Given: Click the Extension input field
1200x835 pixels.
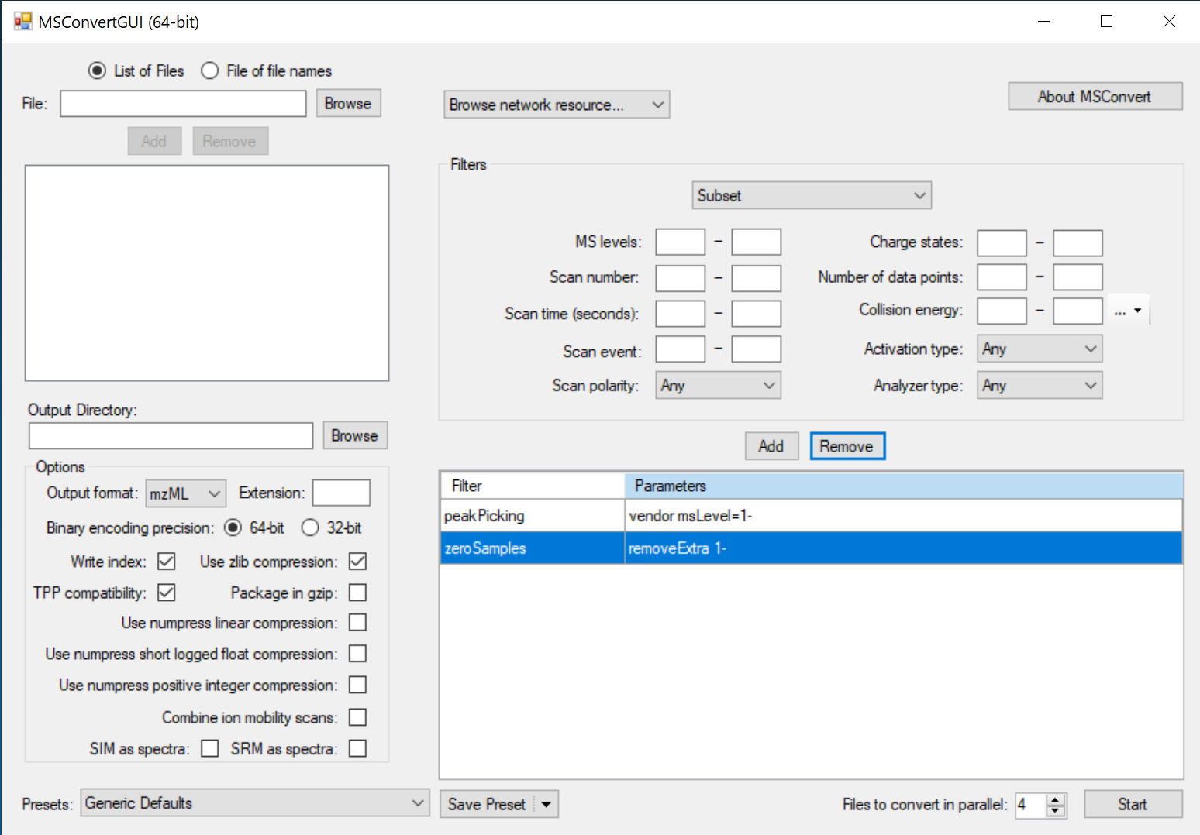Looking at the screenshot, I should tap(341, 493).
